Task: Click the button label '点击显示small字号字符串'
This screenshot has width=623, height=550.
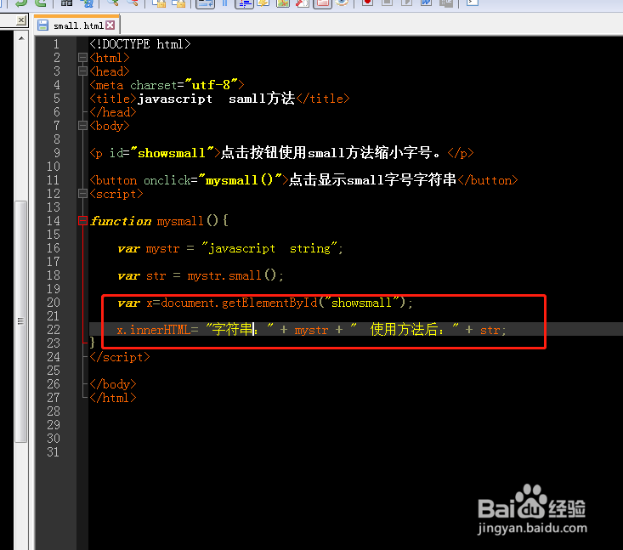Action: [372, 180]
